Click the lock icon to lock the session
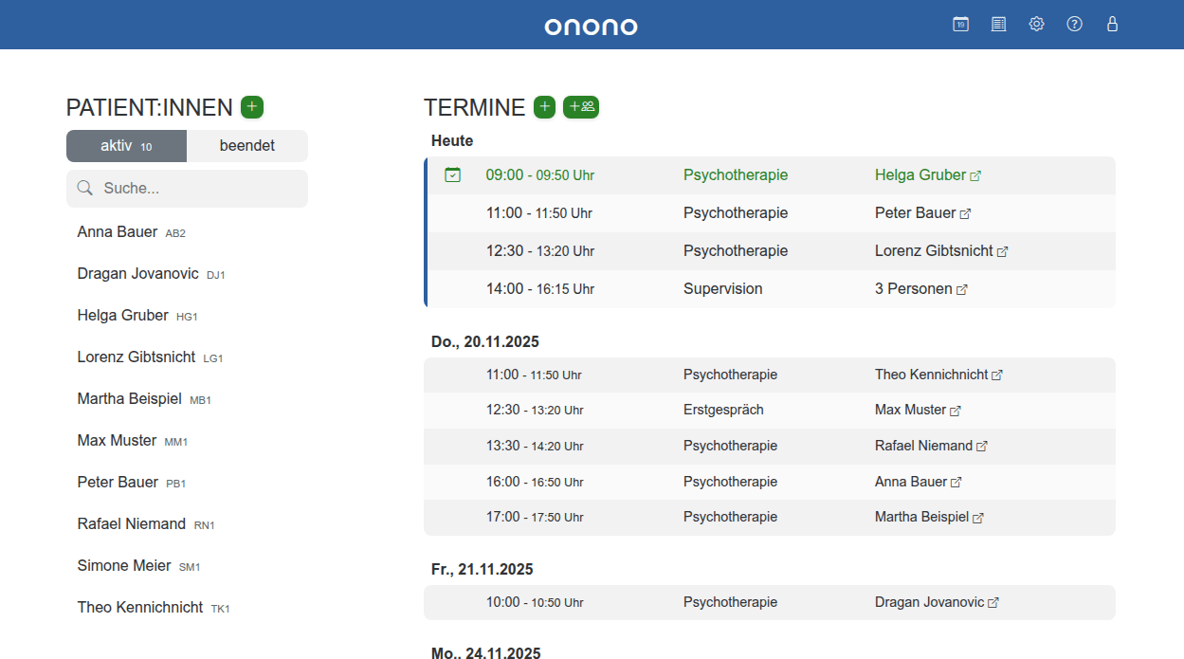Screen dimensions: 1184x659 1112,24
